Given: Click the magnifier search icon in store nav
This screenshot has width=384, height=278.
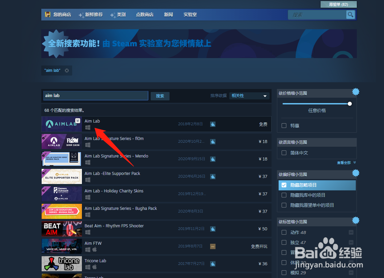Looking at the screenshot, I should click(350, 15).
